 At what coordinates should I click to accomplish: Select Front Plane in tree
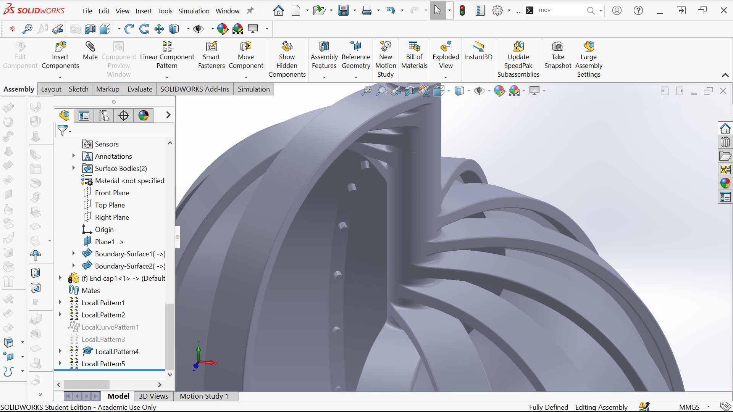point(112,193)
